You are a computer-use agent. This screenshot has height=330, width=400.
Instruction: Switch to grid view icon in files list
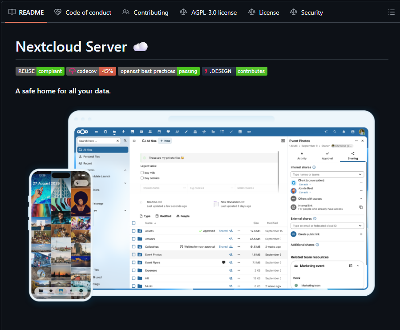(283, 141)
